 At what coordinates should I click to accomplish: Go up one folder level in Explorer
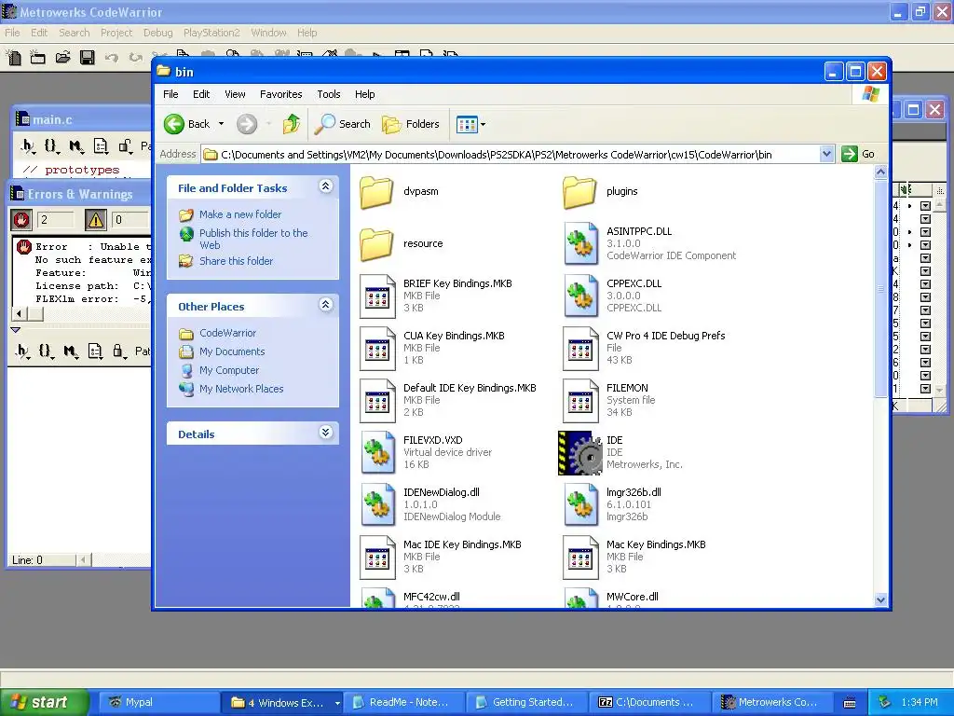tap(292, 124)
